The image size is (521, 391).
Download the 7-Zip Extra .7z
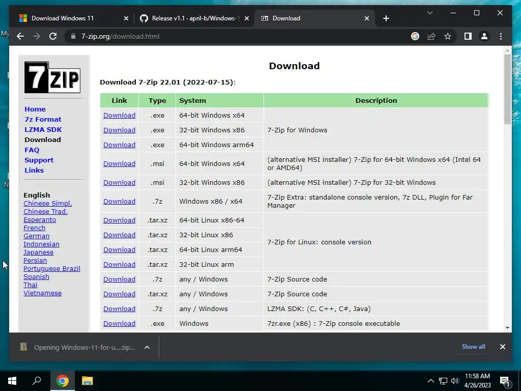119,202
